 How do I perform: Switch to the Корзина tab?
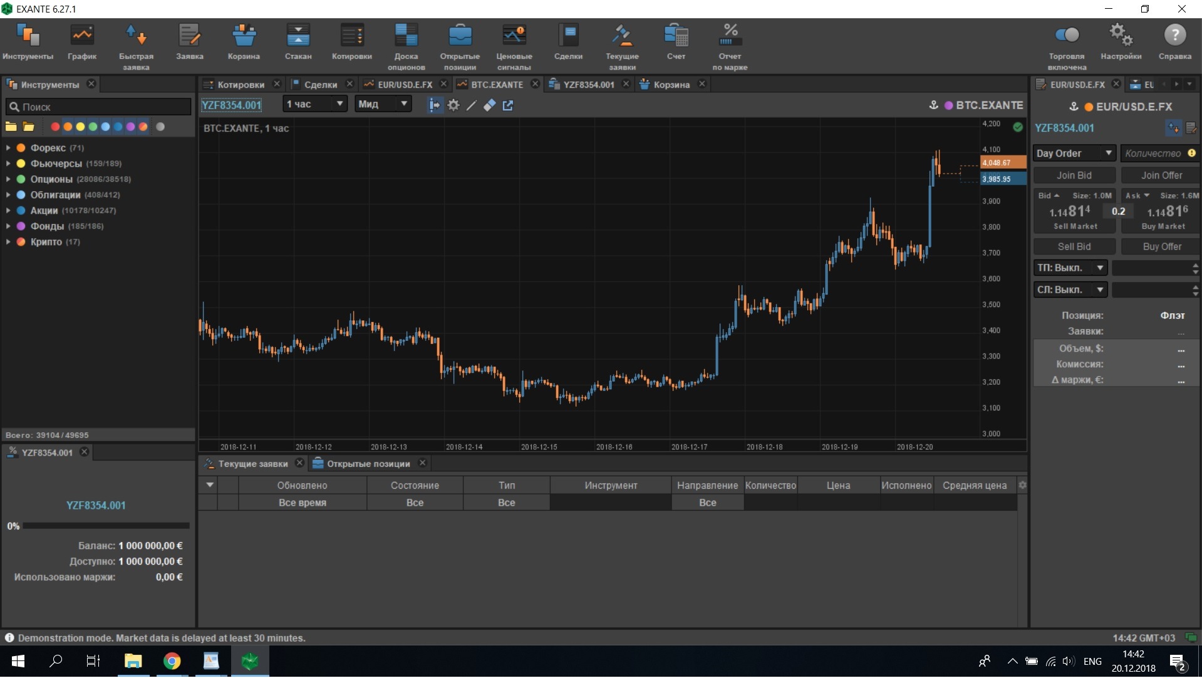[x=671, y=85]
